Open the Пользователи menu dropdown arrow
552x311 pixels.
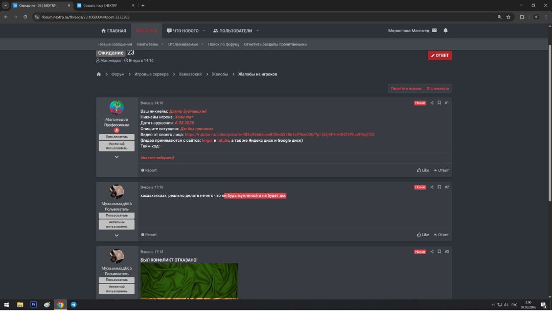point(257,31)
